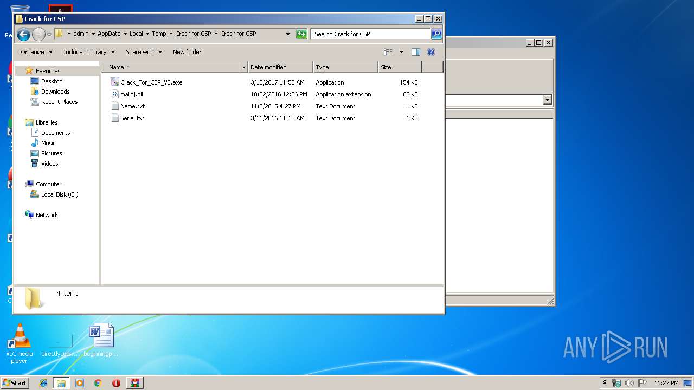Open Opera browser from taskbar
Screen dimensions: 694x390
pos(116,383)
